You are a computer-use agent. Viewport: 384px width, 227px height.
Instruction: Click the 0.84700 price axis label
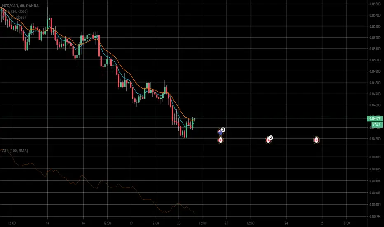[375, 94]
